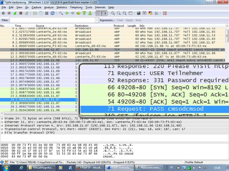
Task: Expand the Transmission Control Protocol details
Action: (3, 129)
